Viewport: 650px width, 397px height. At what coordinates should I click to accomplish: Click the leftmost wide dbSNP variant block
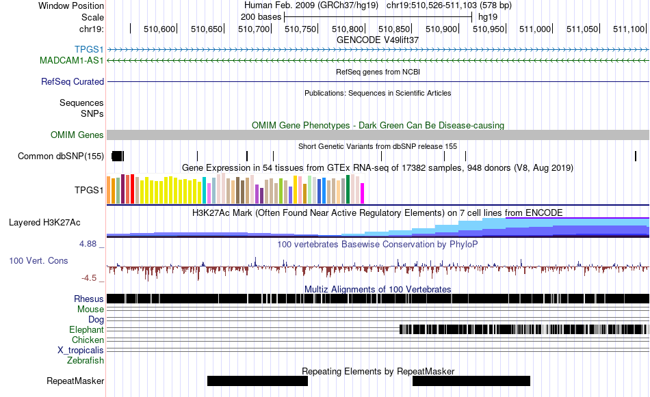[117, 156]
